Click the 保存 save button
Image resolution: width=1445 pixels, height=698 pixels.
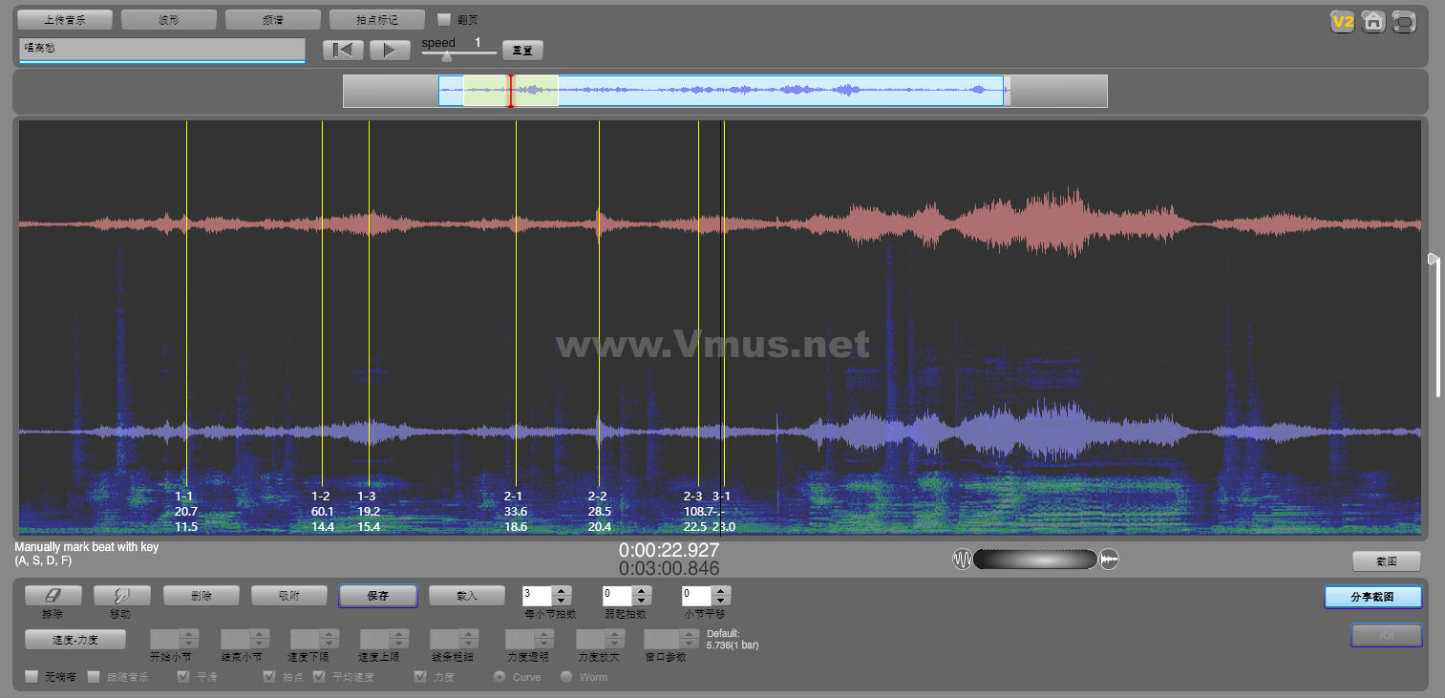[377, 596]
